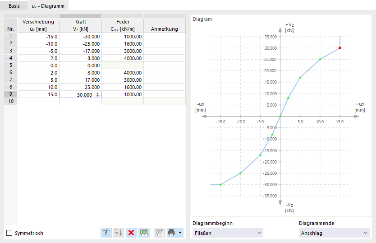Viewport: 376px width, 243px height.
Task: Export the table to Excel
Action: pyautogui.click(x=144, y=233)
